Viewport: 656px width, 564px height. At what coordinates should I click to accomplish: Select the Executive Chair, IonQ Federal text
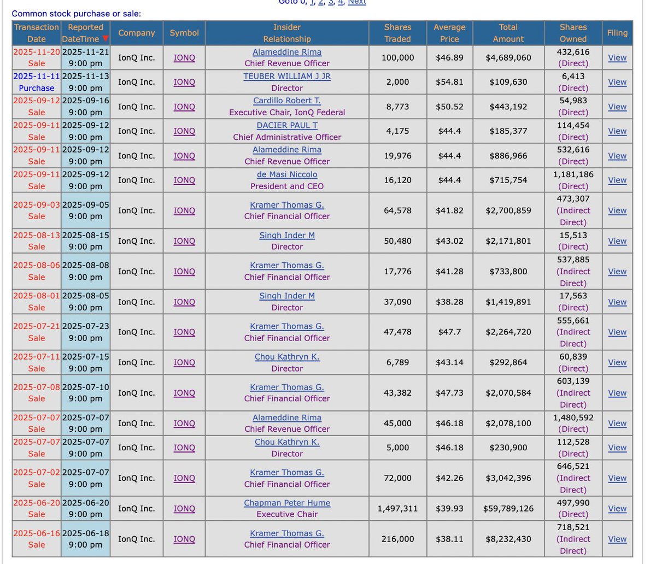287,113
